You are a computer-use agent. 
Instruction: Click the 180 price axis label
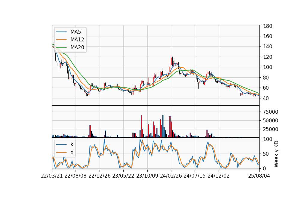(x=268, y=26)
